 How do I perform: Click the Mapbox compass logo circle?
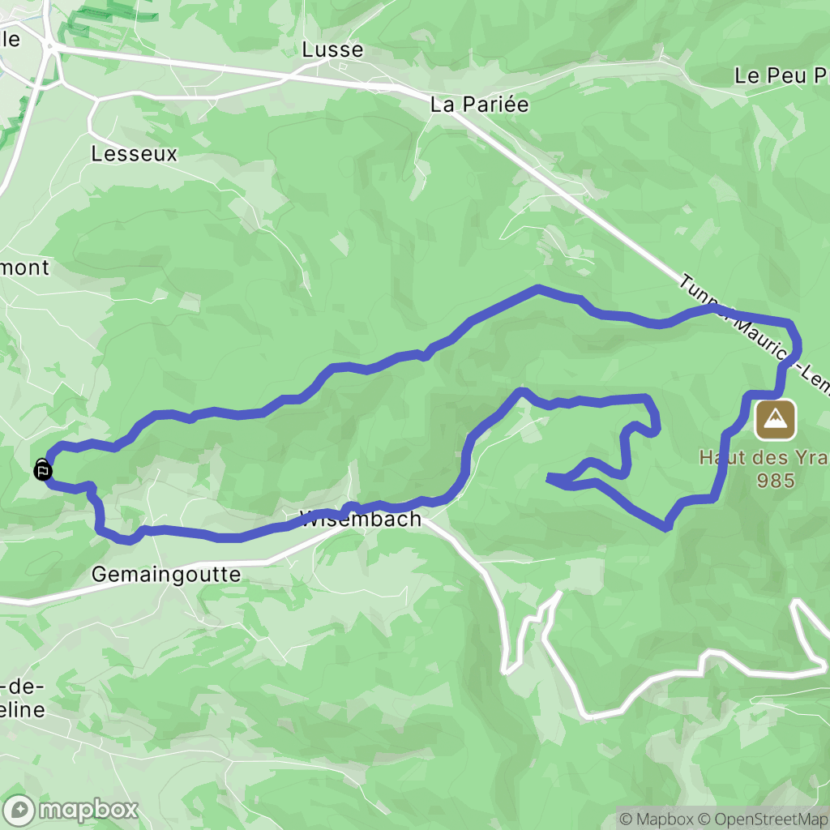point(19,810)
